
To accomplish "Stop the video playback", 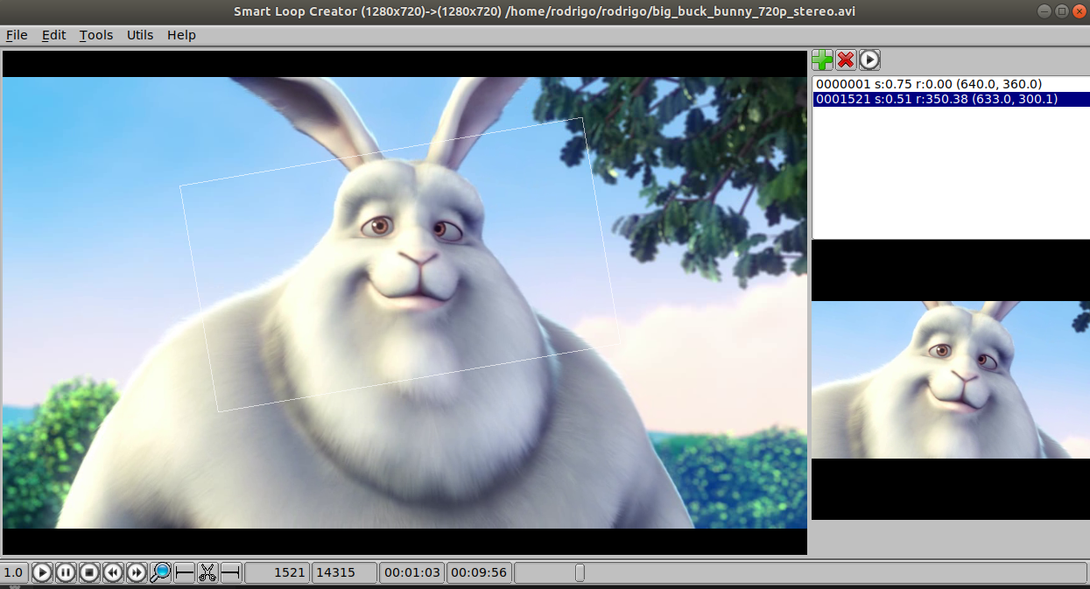I will 89,572.
